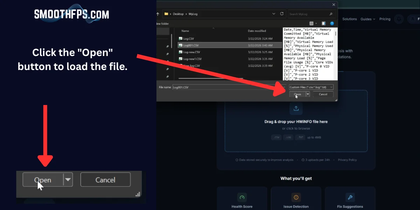Image resolution: width=420 pixels, height=210 pixels.
Task: Click the Fix Suggestions wrench icon
Action: tap(350, 197)
